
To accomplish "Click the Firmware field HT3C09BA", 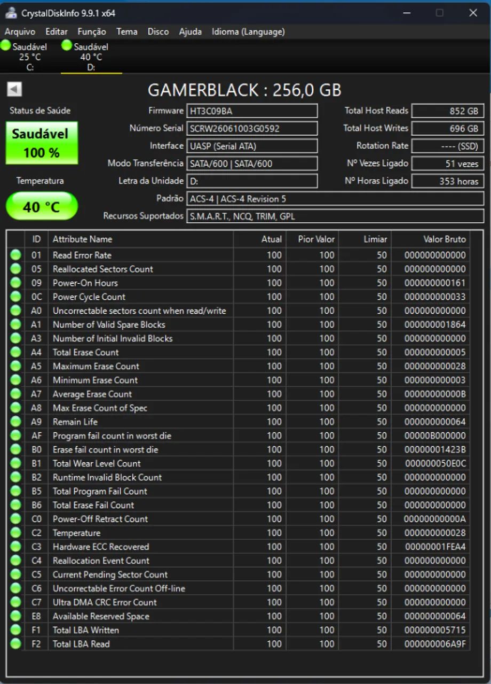I will [252, 111].
